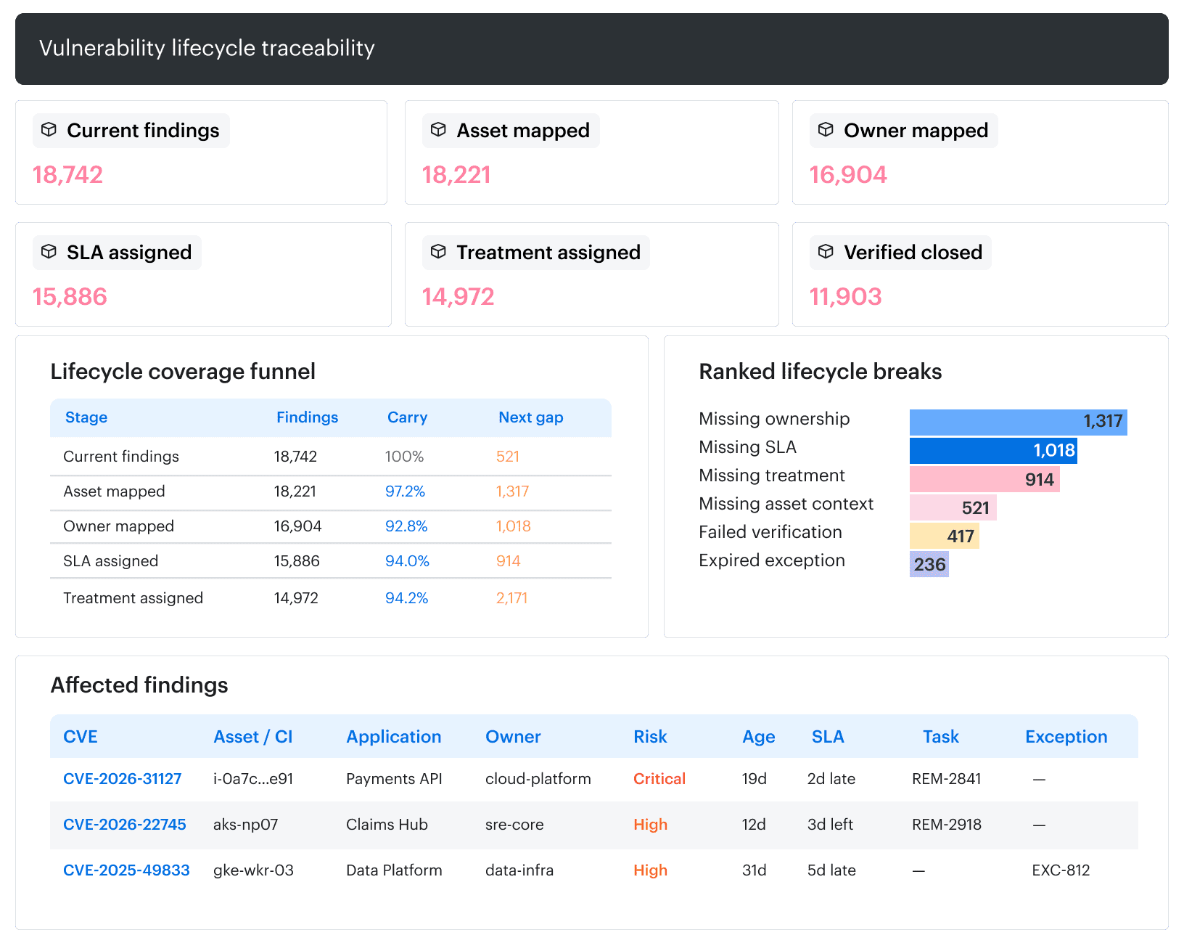Click the 11,903 Verified closed card value
Image resolution: width=1184 pixels, height=943 pixels.
tap(846, 297)
